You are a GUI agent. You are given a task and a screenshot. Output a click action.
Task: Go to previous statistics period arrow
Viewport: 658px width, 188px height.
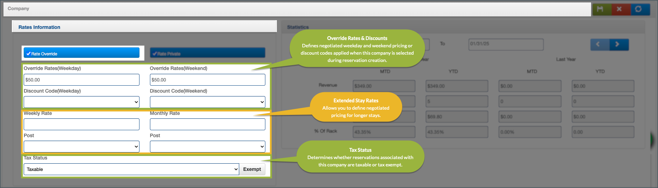(x=598, y=44)
